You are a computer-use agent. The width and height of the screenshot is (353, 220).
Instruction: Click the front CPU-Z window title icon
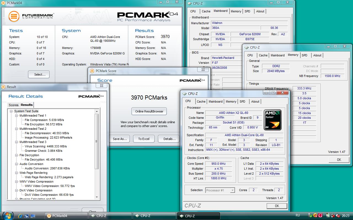pos(185,94)
